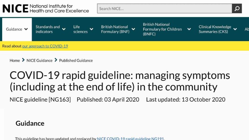Go to Published Guidance breadcrumb
The image size is (249, 140).
pos(76,60)
